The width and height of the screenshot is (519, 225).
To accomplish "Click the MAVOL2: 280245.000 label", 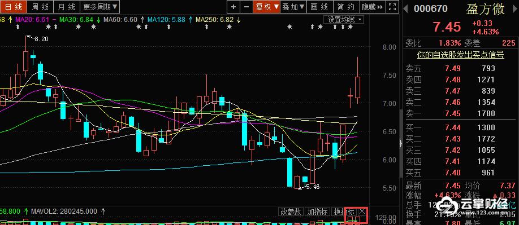I will [64, 211].
